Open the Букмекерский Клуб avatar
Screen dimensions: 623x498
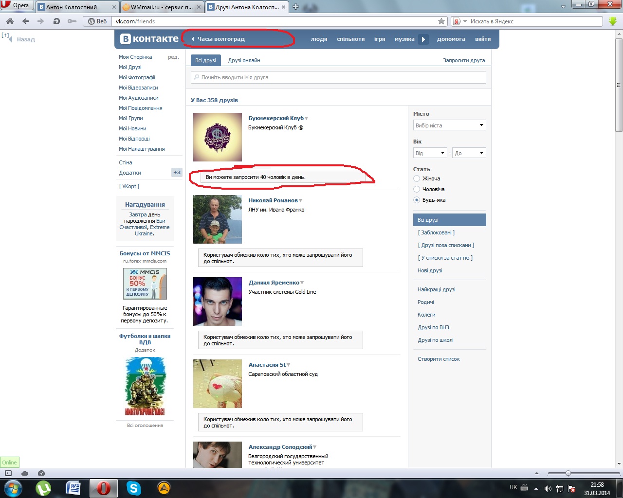[x=218, y=137]
